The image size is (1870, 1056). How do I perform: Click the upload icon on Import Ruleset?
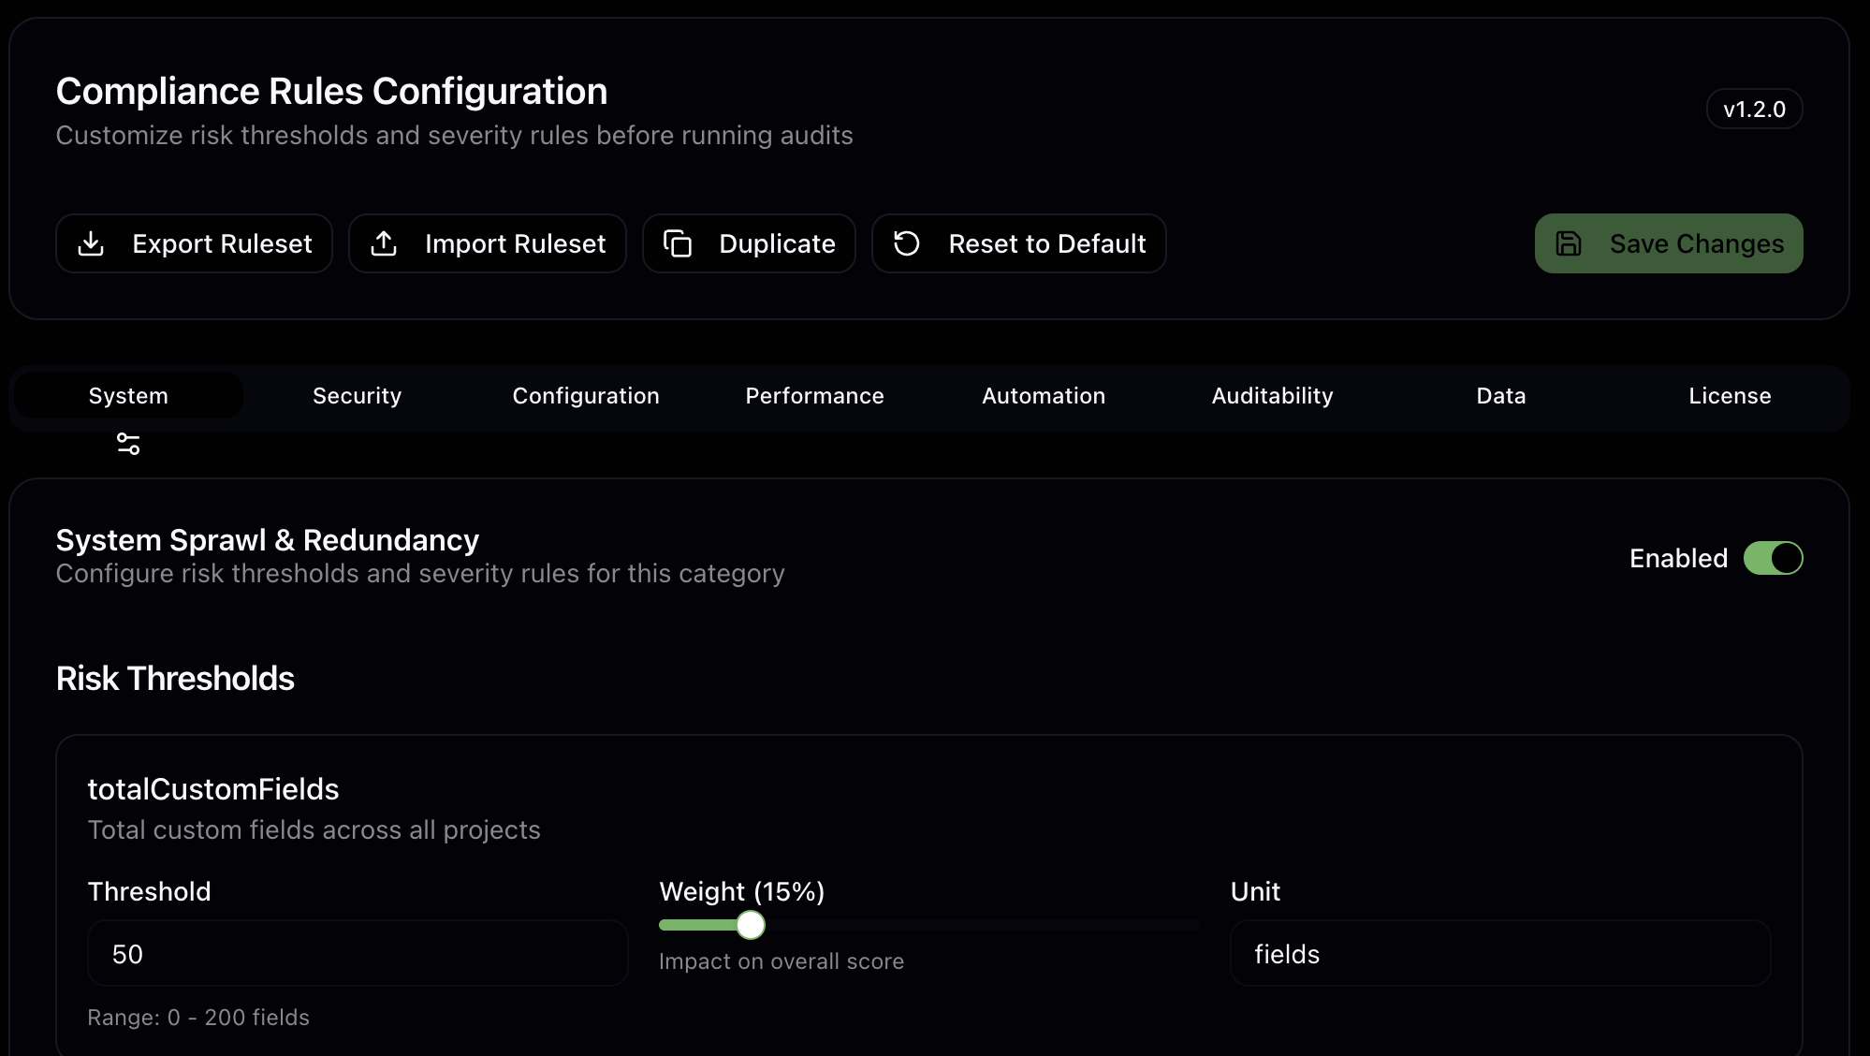[x=384, y=243]
